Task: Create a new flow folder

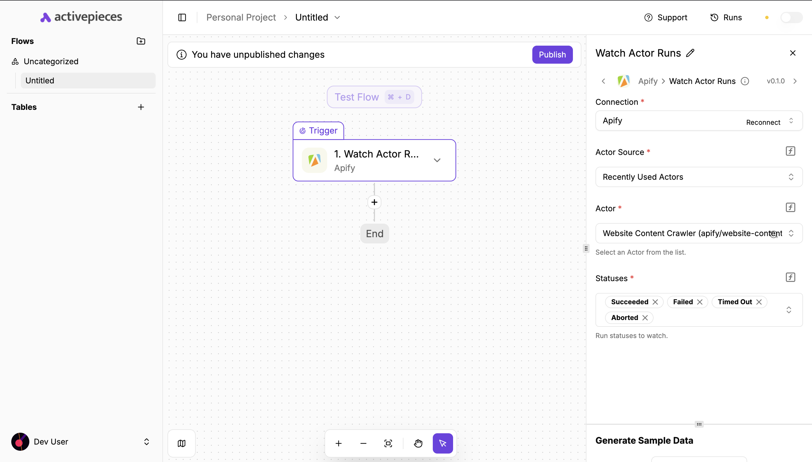Action: (141, 41)
